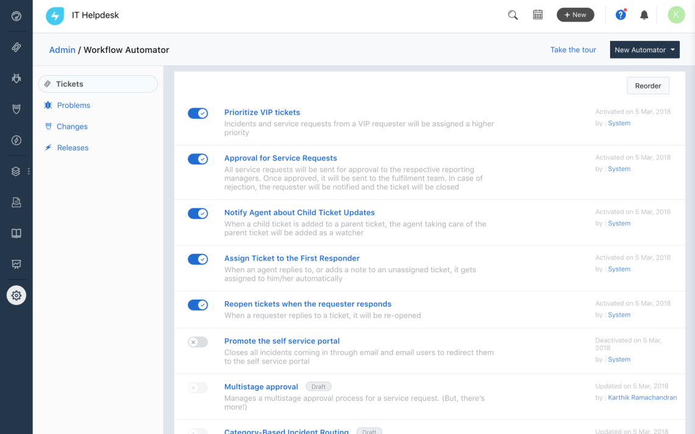695x434 pixels.
Task: Click the search magnifier icon
Action: 513,15
